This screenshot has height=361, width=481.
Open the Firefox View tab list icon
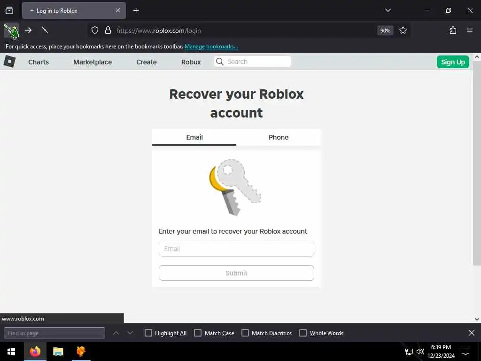click(9, 10)
